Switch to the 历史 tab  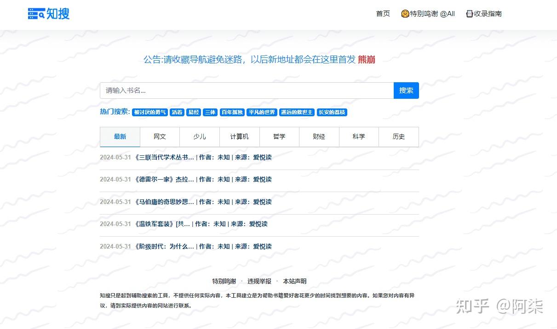[399, 136]
